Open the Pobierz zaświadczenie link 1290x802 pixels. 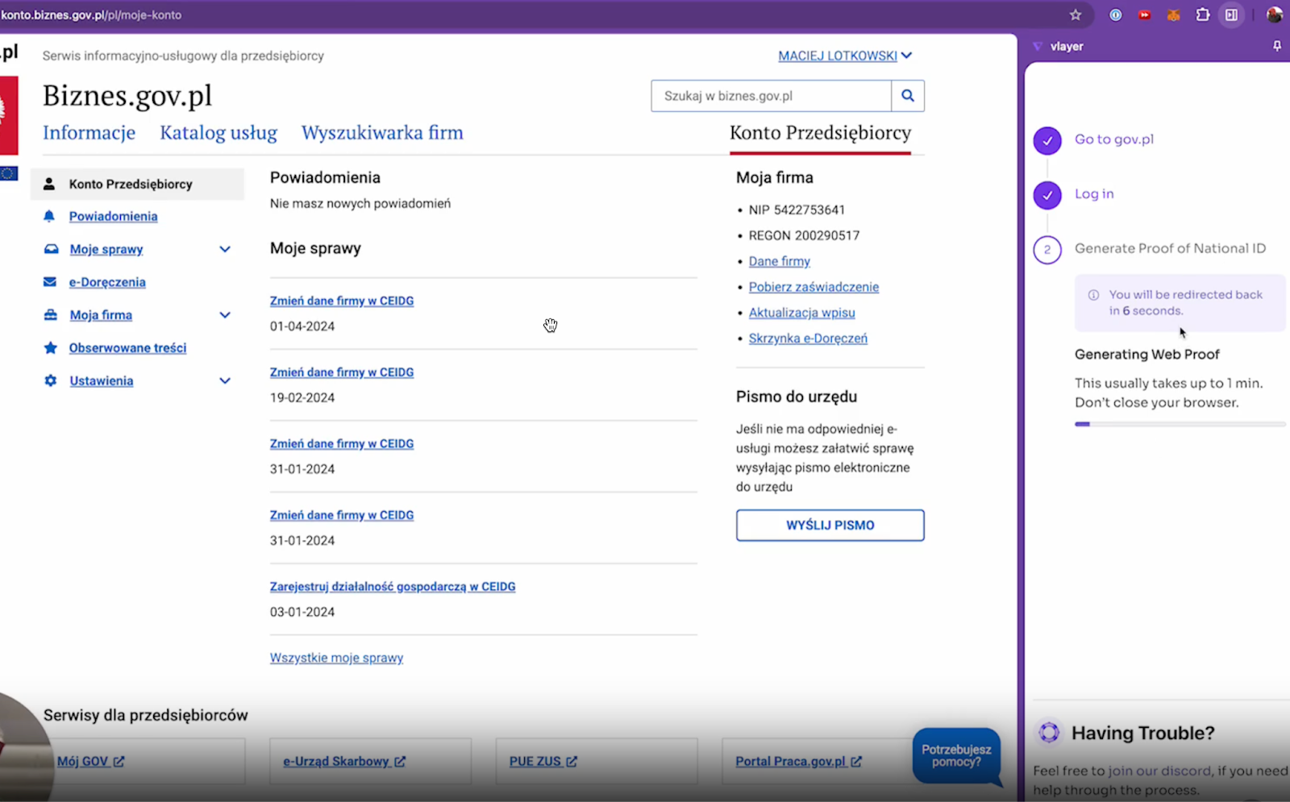(x=814, y=287)
